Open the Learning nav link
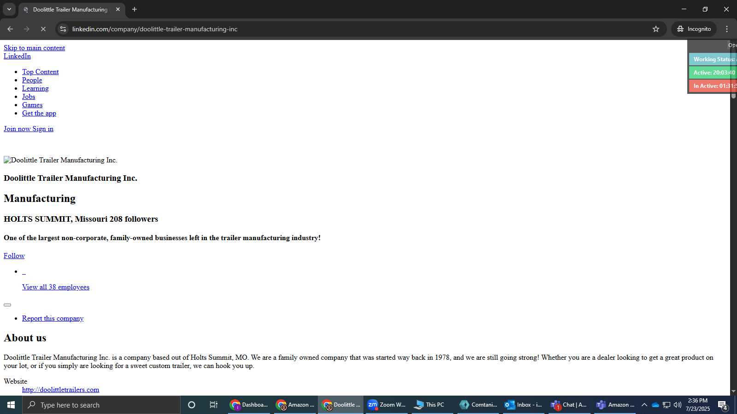737x414 pixels. tap(35, 88)
